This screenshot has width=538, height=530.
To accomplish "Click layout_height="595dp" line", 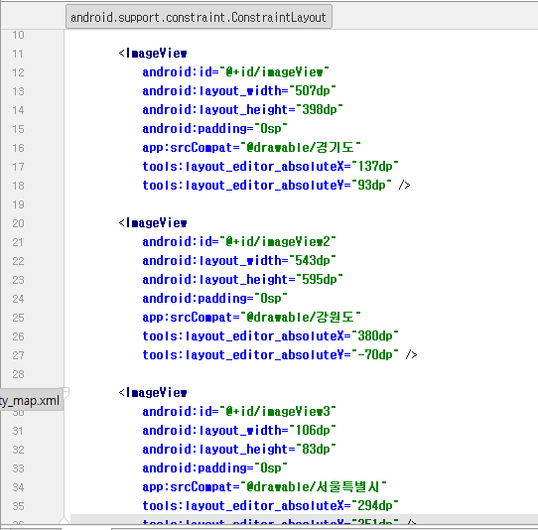I will (242, 280).
